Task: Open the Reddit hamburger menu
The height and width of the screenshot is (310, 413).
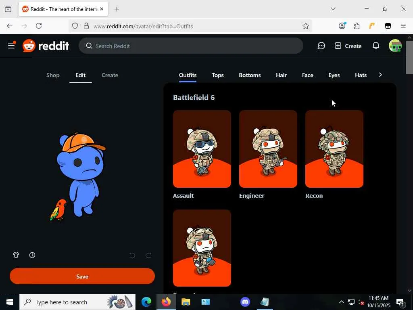Action: point(11,46)
